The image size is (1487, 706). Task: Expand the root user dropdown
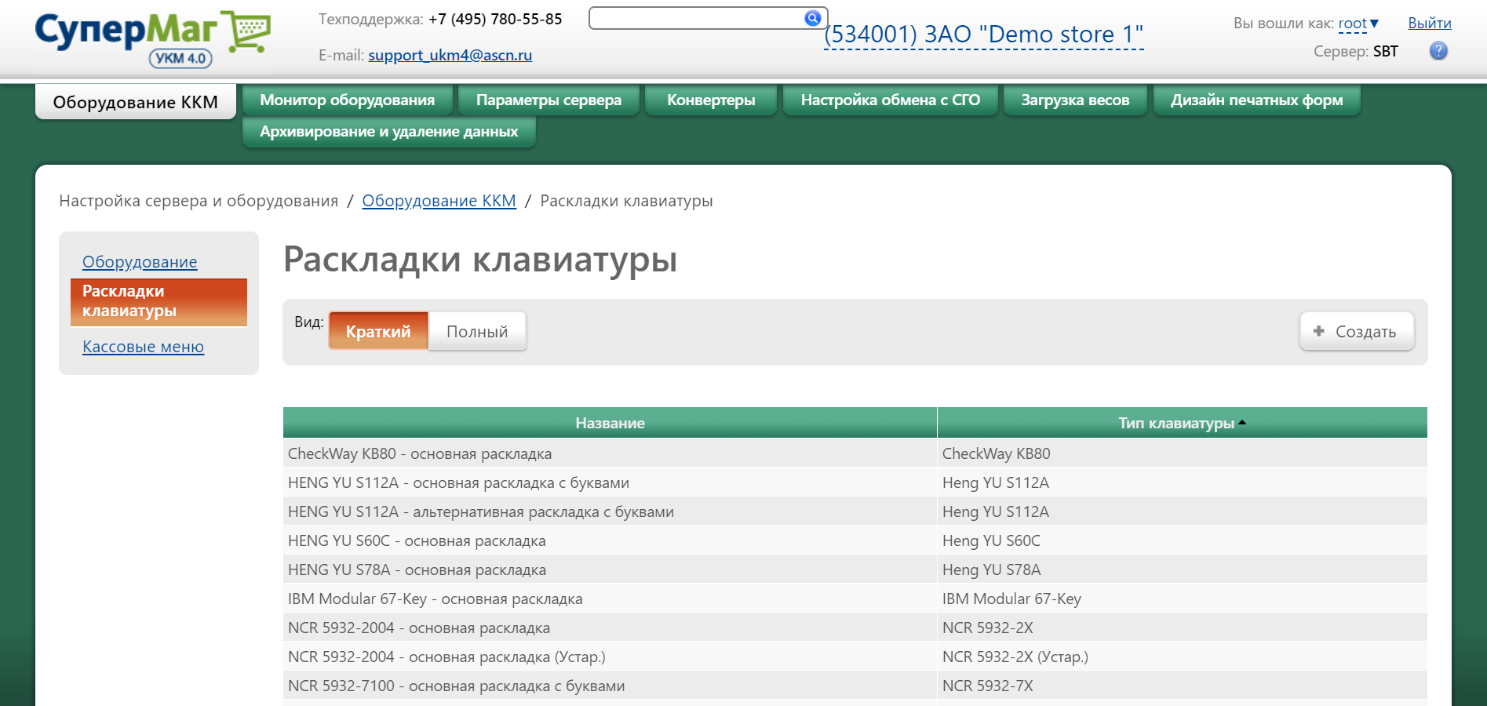click(1358, 24)
